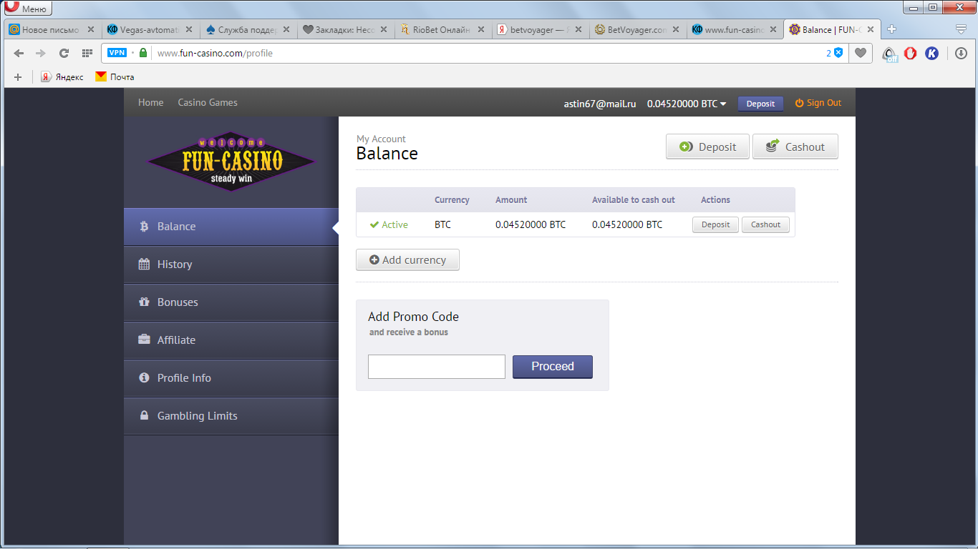This screenshot has height=549, width=978.
Task: Switch to the Новое письмо tab
Action: (50, 30)
